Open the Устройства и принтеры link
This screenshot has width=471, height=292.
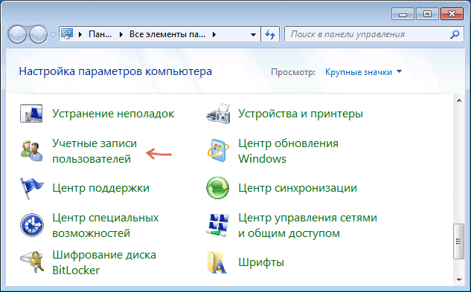pos(301,114)
